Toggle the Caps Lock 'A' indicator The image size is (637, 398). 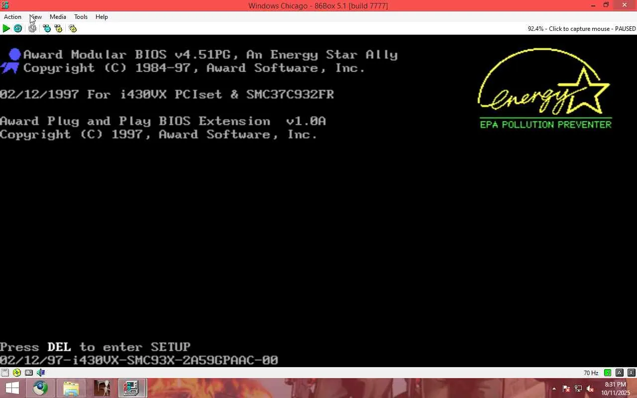pos(620,373)
